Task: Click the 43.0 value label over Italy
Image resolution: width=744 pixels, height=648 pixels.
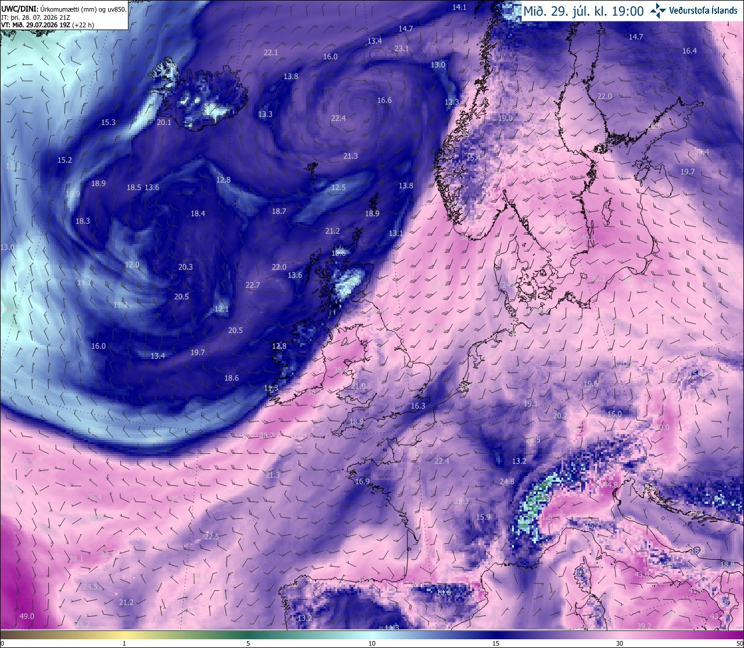Action: coord(642,574)
